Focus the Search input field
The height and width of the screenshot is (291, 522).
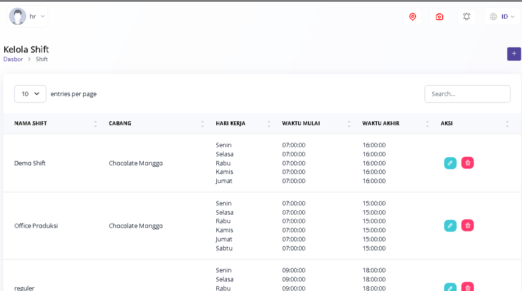(x=467, y=94)
